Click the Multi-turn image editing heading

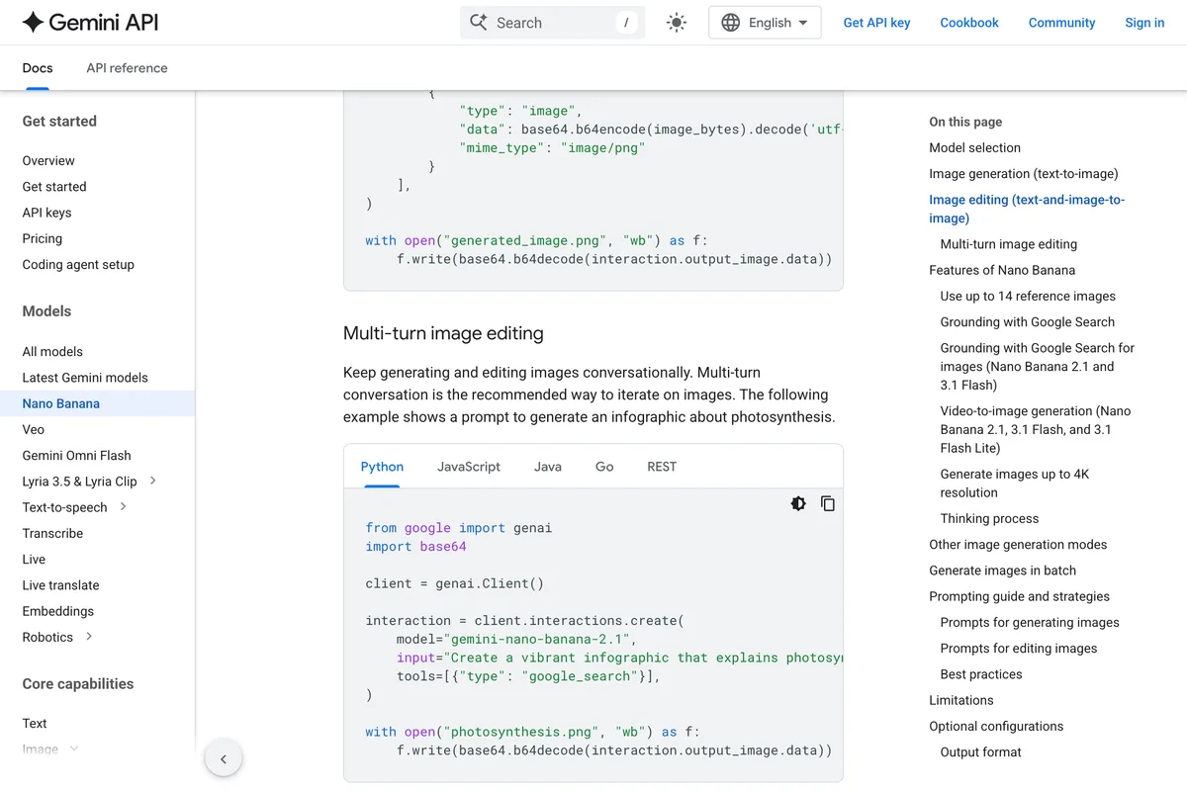pyautogui.click(x=443, y=333)
